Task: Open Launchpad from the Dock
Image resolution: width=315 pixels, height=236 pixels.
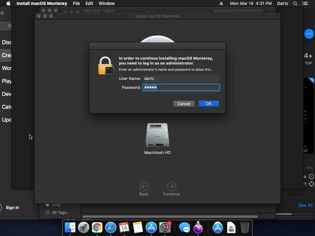Action: pyautogui.click(x=84, y=228)
